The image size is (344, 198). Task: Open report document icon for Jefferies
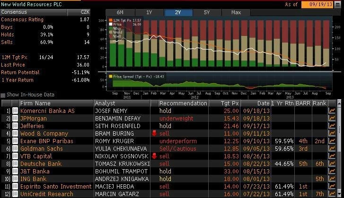[15, 126]
